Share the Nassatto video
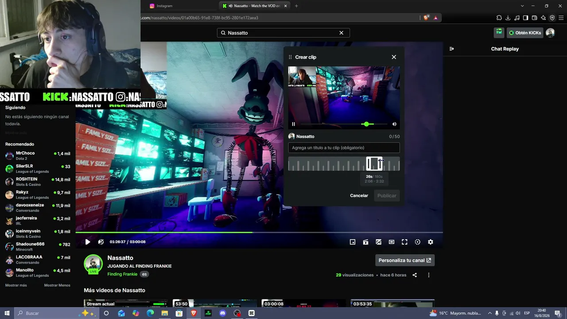This screenshot has width=567, height=319. tap(415, 275)
